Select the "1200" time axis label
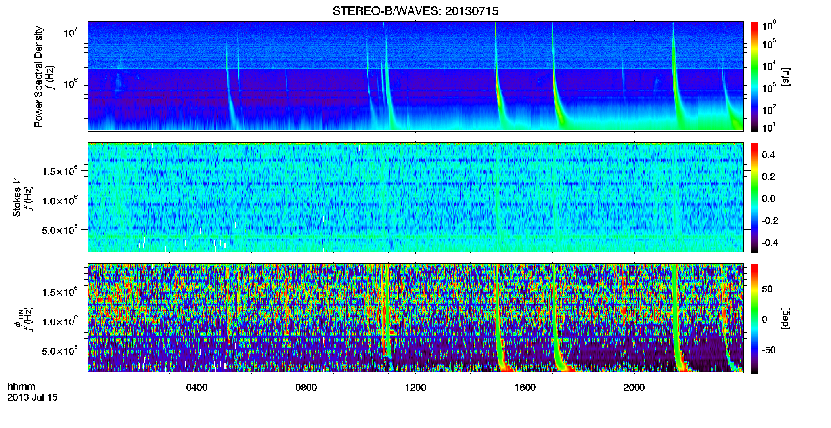 coord(415,388)
